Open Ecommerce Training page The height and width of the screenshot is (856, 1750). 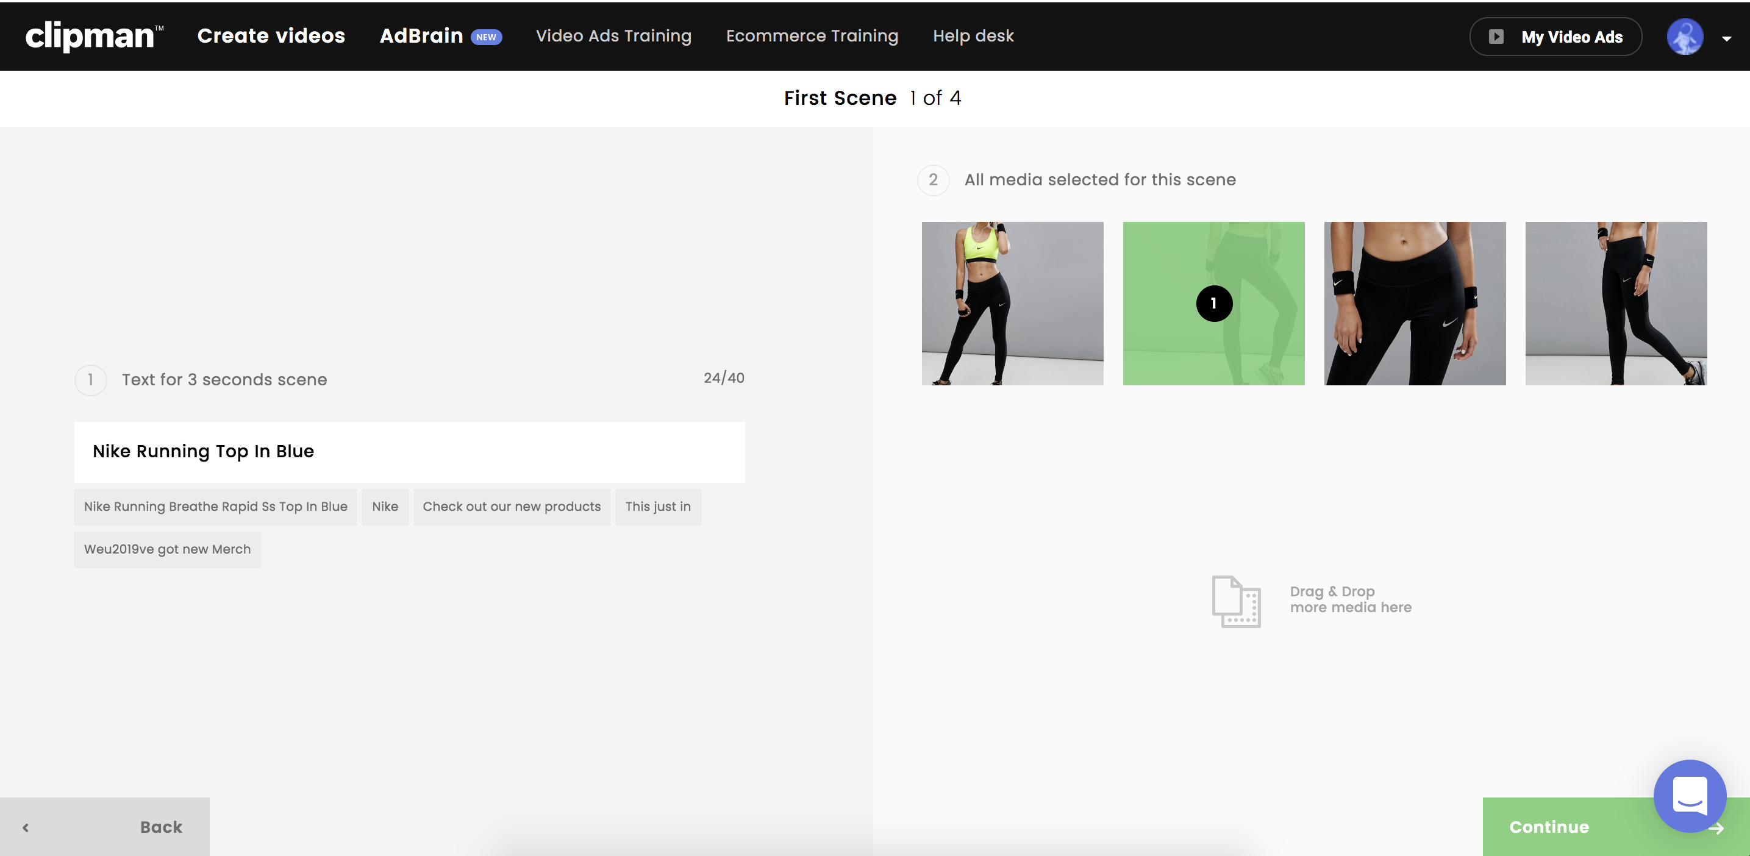811,36
